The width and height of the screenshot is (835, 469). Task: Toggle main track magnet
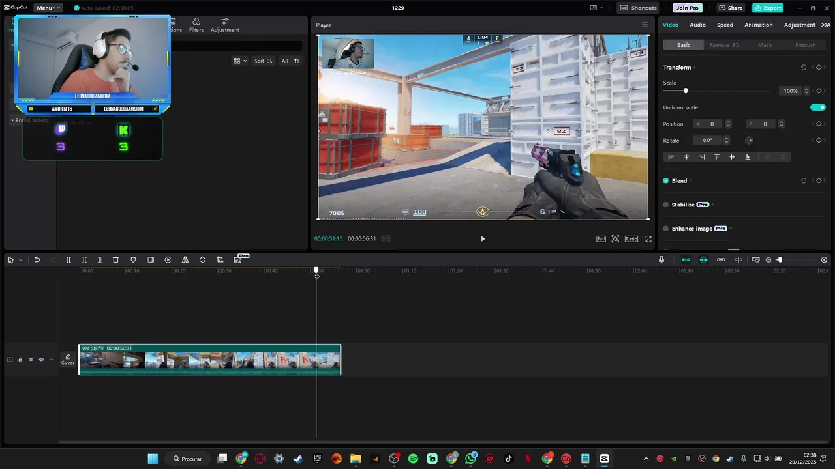click(686, 260)
